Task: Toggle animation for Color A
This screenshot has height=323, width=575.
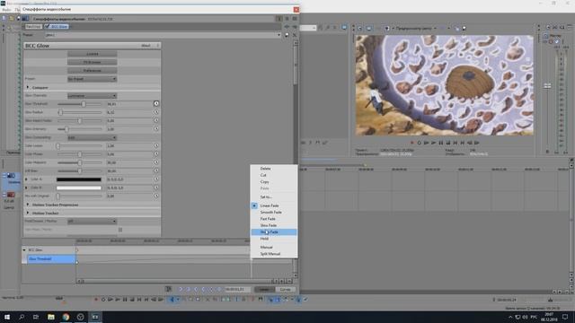Action: (x=156, y=179)
